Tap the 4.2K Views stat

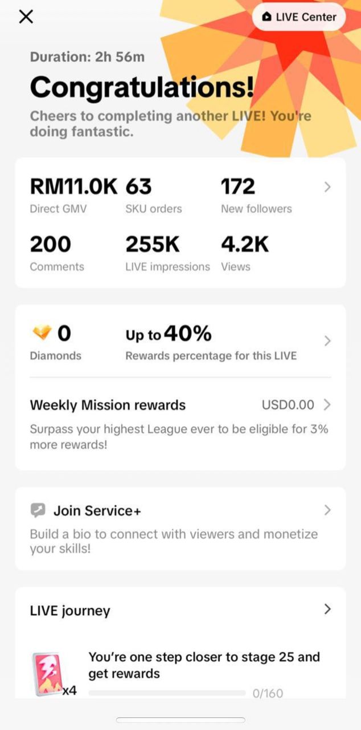pyautogui.click(x=245, y=252)
